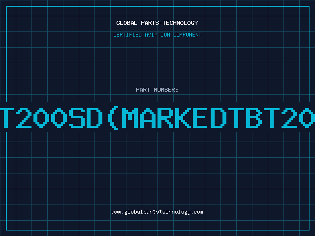Screen dimensions: 315x236
Task: Select the CERTIFIED AVIATION COMPONENT subtitle
Action: point(157,35)
